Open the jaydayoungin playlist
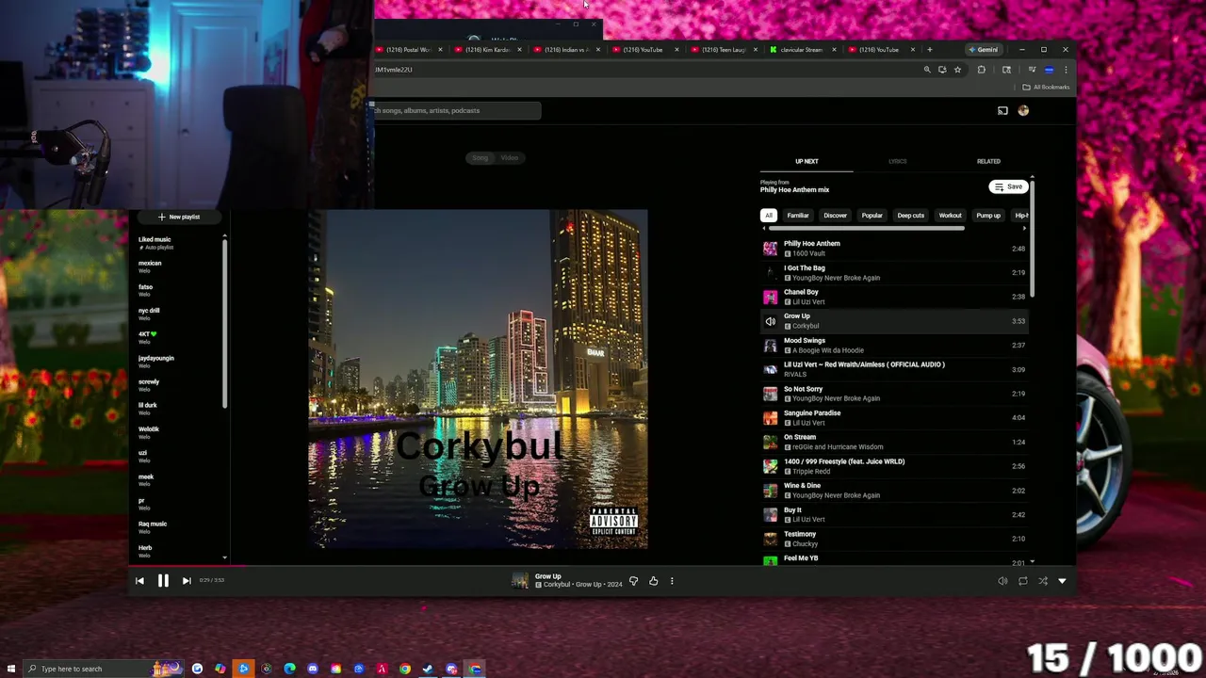 [179, 362]
